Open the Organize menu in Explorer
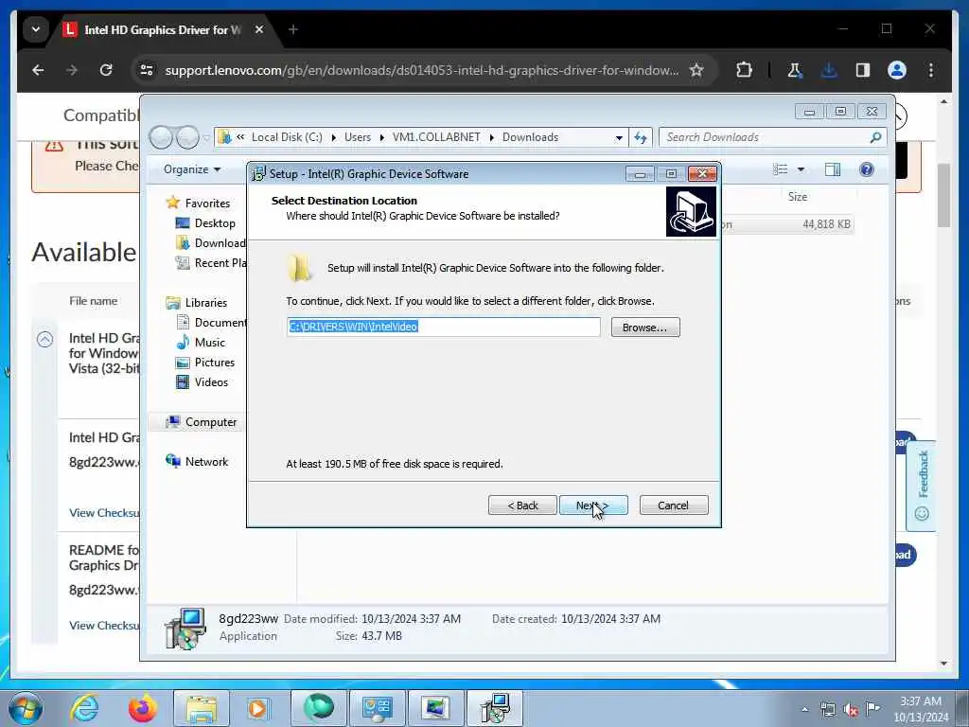This screenshot has width=969, height=727. click(192, 169)
